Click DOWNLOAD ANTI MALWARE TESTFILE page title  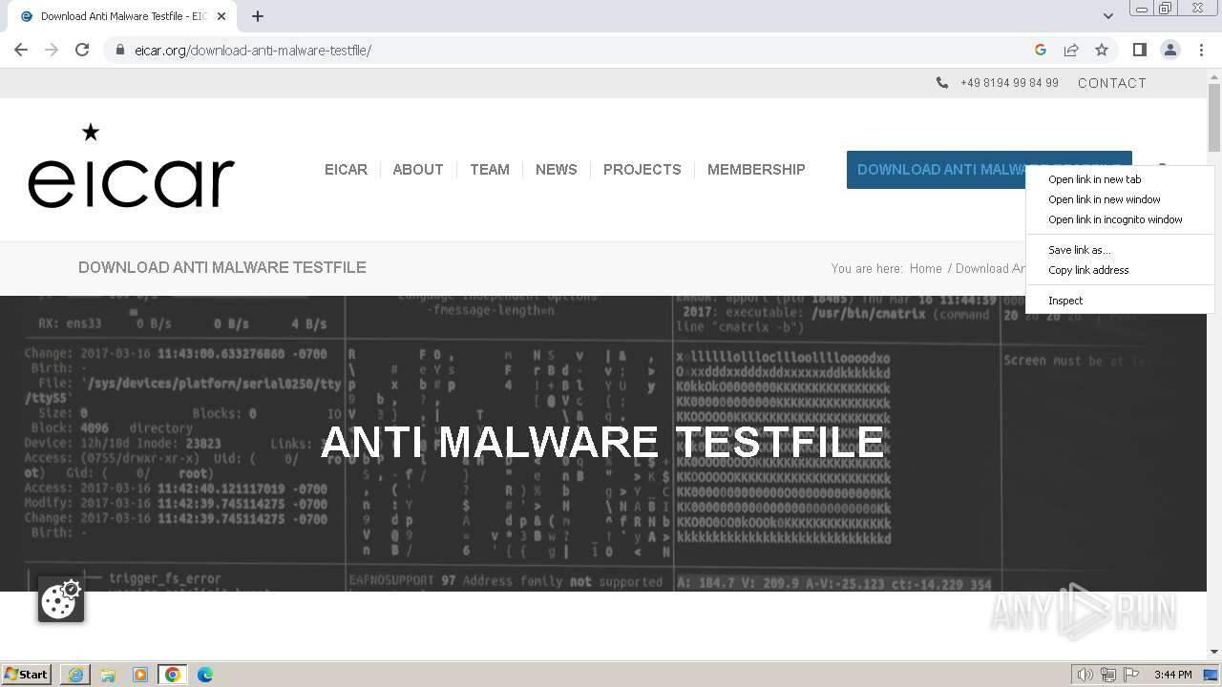(222, 267)
